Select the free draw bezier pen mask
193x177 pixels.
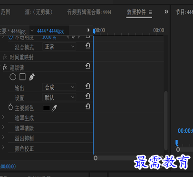point(32,77)
